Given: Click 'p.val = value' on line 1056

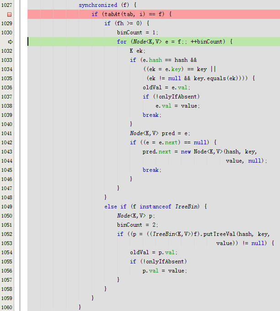Looking at the screenshot, I should pyautogui.click(x=163, y=271).
